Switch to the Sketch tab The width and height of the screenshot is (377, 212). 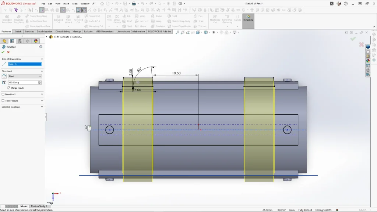click(x=18, y=32)
